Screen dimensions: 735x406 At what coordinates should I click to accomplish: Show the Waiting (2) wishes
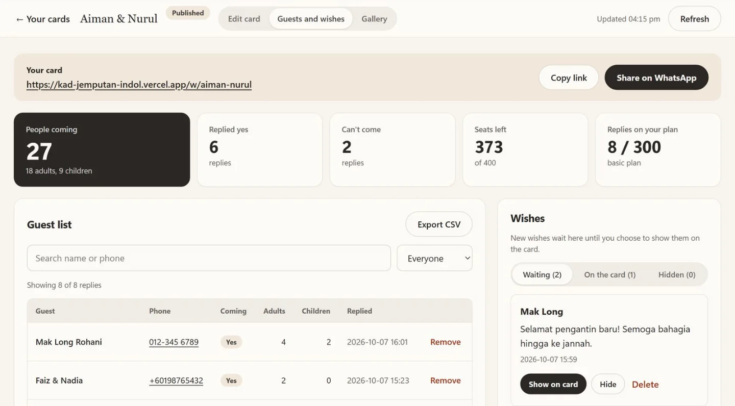click(x=542, y=274)
